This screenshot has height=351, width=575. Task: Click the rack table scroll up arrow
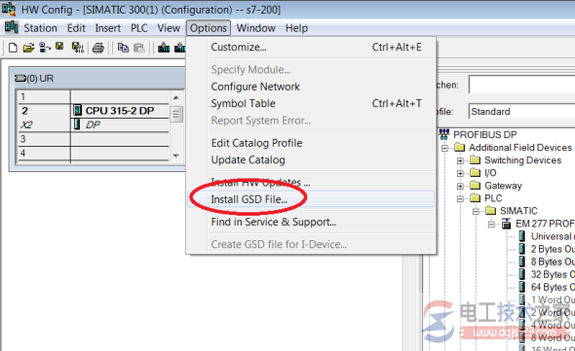176,97
